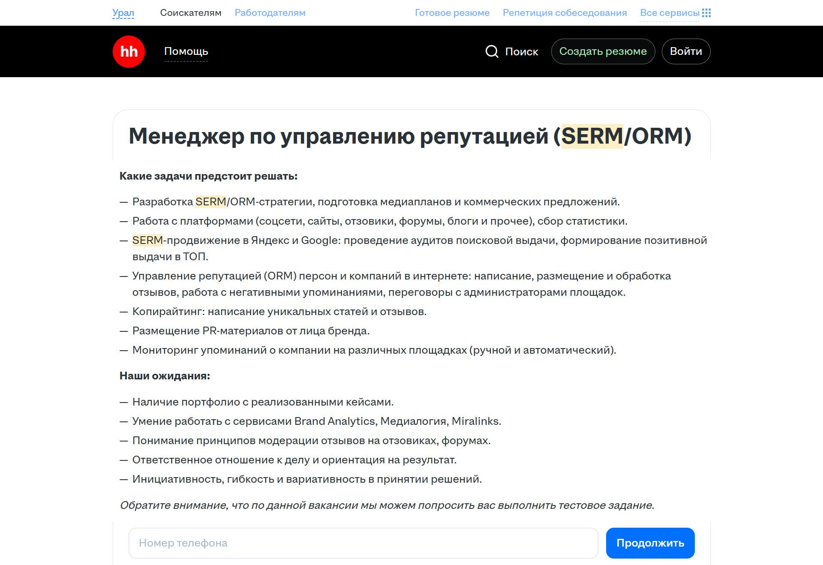
Task: Open the Готовое резюме page
Action: coord(452,12)
